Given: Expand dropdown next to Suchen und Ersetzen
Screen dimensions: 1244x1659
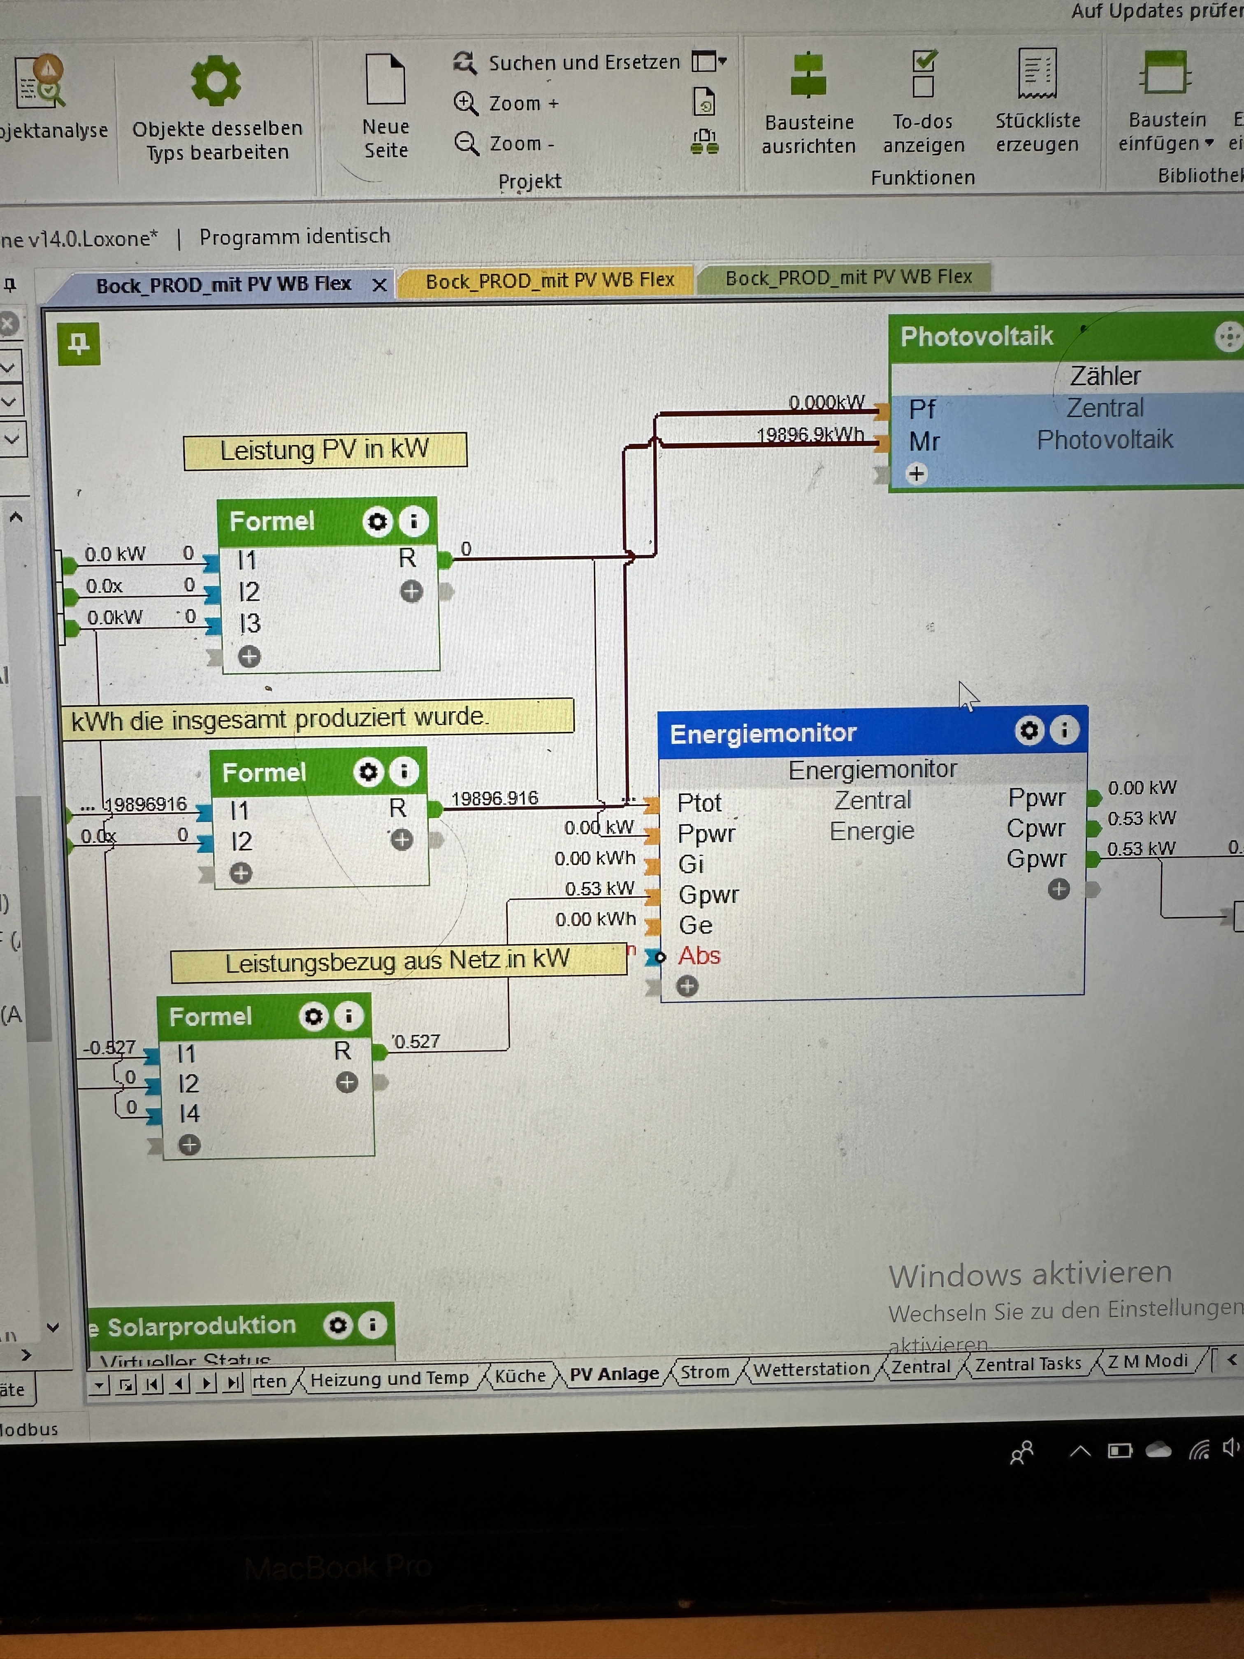Looking at the screenshot, I should pyautogui.click(x=723, y=61).
